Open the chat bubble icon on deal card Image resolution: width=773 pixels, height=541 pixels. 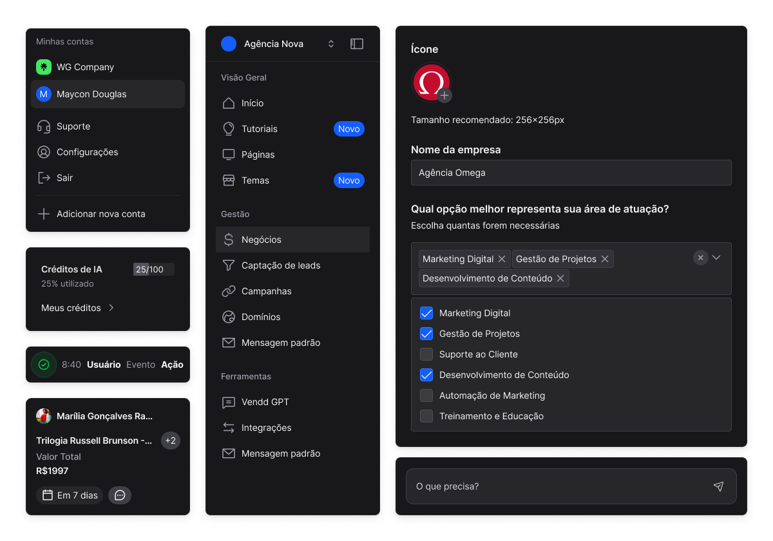[120, 495]
